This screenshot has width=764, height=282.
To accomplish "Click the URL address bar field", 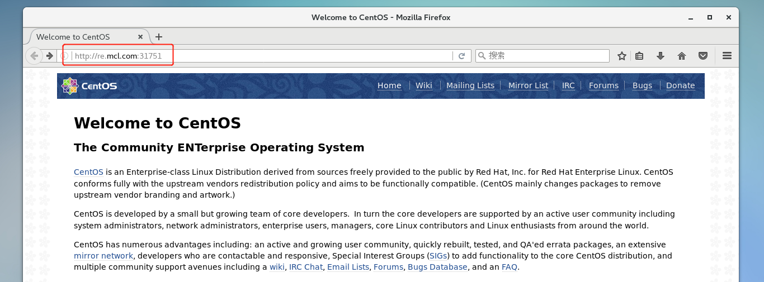I will (x=280, y=56).
